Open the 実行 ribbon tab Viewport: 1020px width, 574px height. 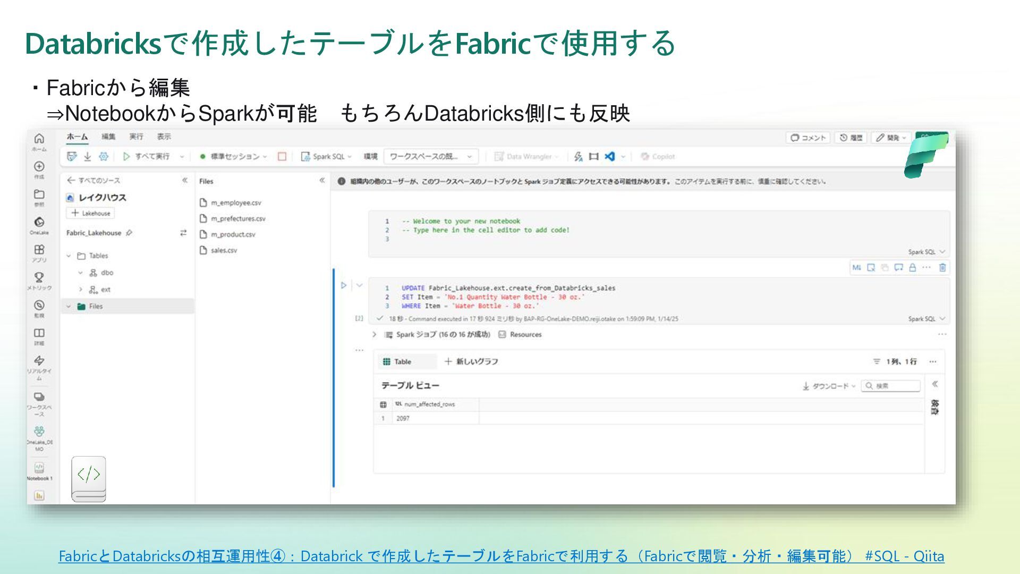pyautogui.click(x=136, y=137)
